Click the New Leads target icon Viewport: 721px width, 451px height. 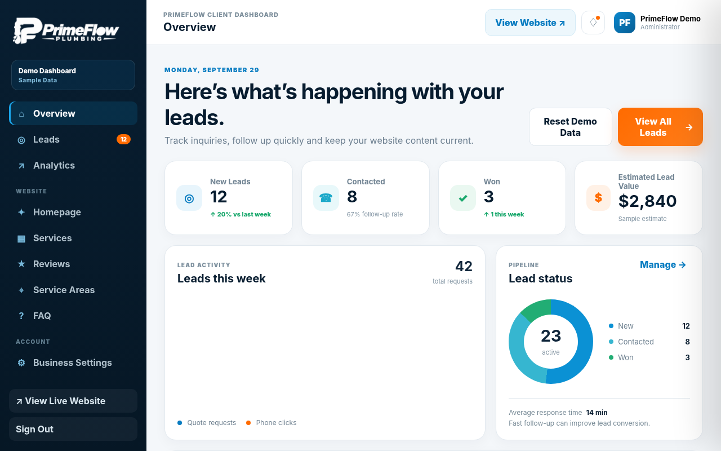pyautogui.click(x=189, y=198)
